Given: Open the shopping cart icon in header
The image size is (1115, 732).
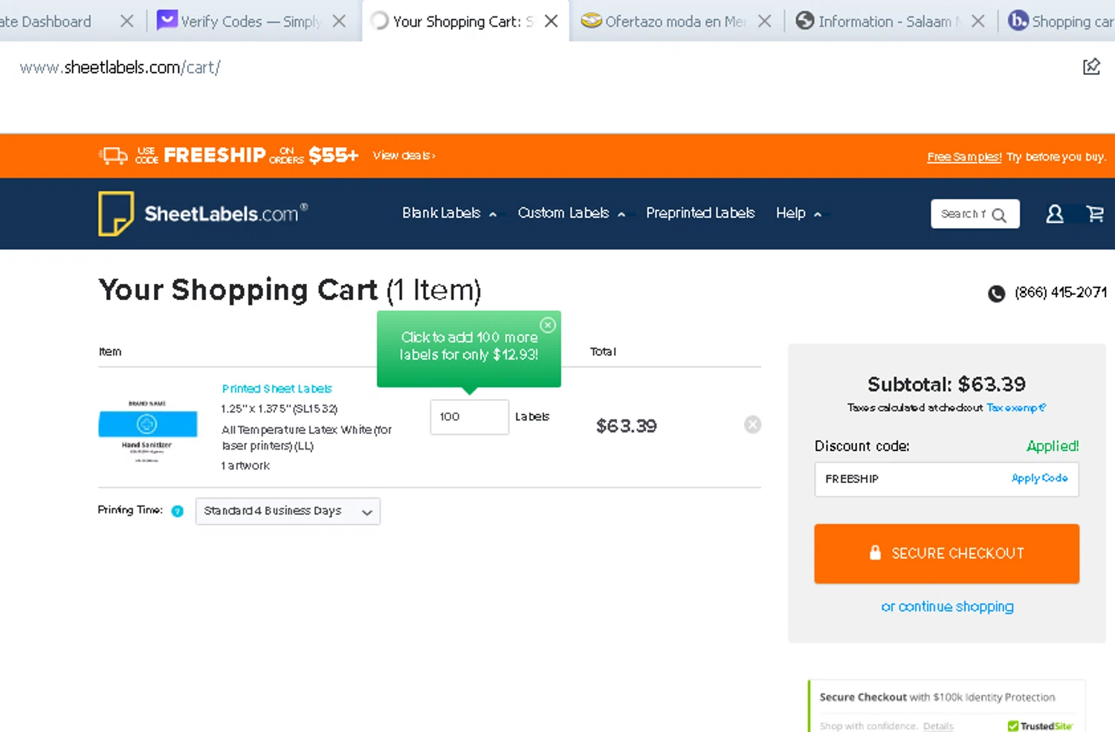Looking at the screenshot, I should pos(1095,214).
